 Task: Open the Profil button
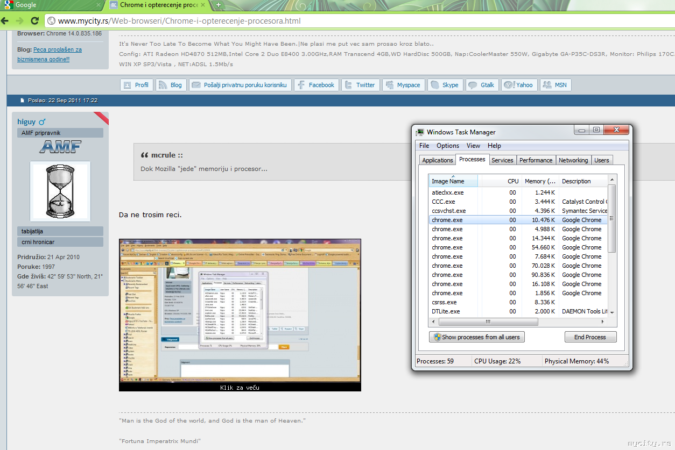point(136,85)
